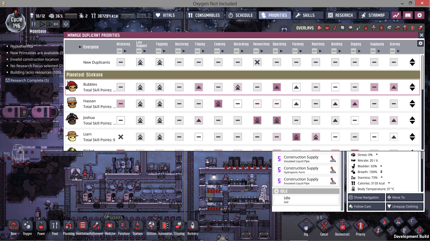Expand the Everyone row arrow
Viewport: 430px width, 241px height.
coord(80,47)
